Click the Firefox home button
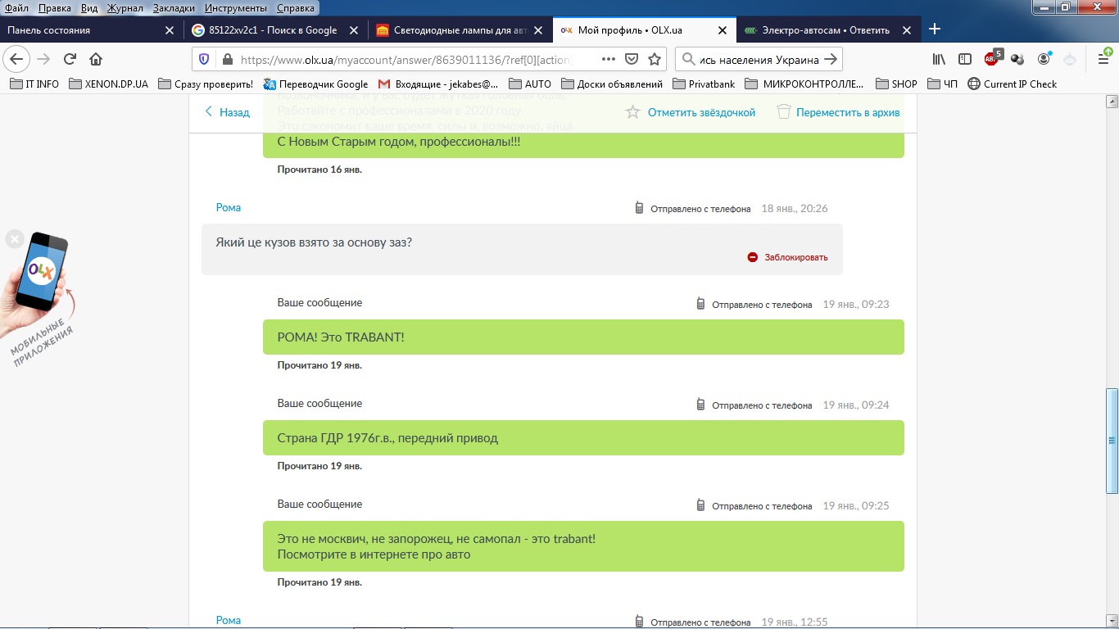The image size is (1119, 629). coord(96,59)
